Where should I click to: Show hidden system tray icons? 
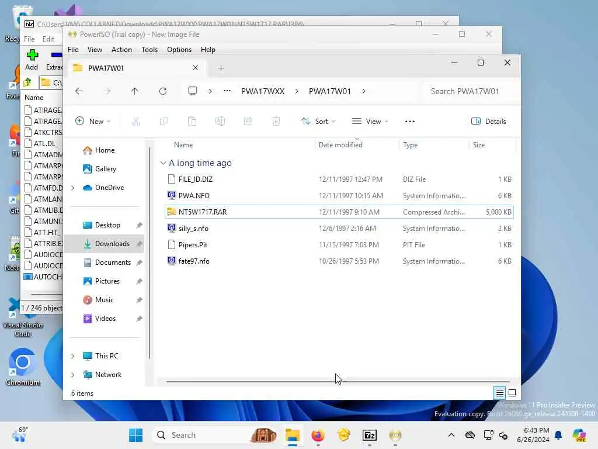coord(451,435)
